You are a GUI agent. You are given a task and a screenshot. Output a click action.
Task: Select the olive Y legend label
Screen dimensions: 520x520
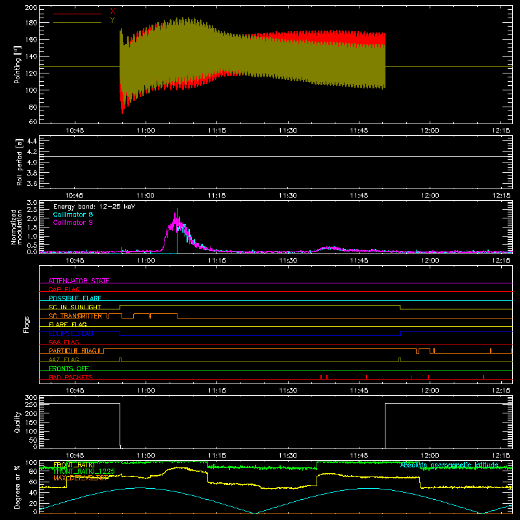[112, 20]
